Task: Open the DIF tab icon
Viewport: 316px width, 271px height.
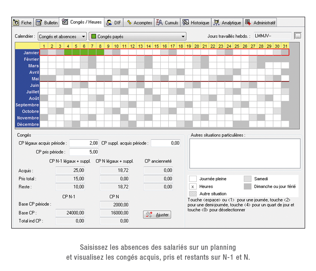Action: coord(109,23)
